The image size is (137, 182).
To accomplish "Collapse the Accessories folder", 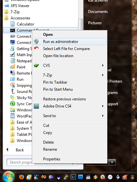I will click(20, 18).
